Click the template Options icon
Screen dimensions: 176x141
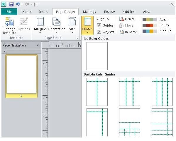click(x=24, y=21)
